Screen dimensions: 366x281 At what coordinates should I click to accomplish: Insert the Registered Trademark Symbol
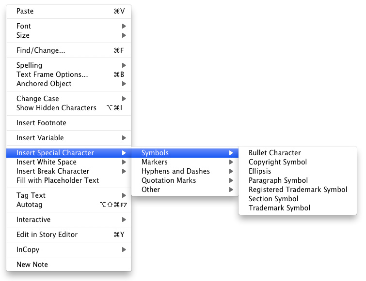(x=298, y=190)
